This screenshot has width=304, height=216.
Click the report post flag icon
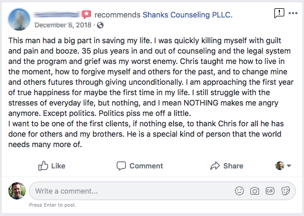279,13
